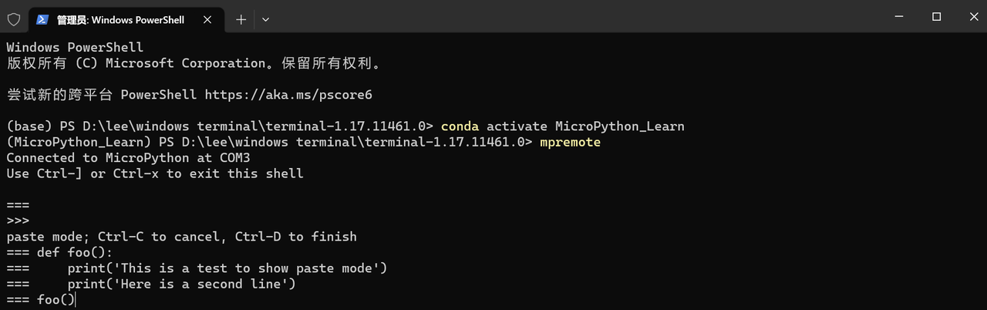Open a new tab with plus button

point(241,19)
